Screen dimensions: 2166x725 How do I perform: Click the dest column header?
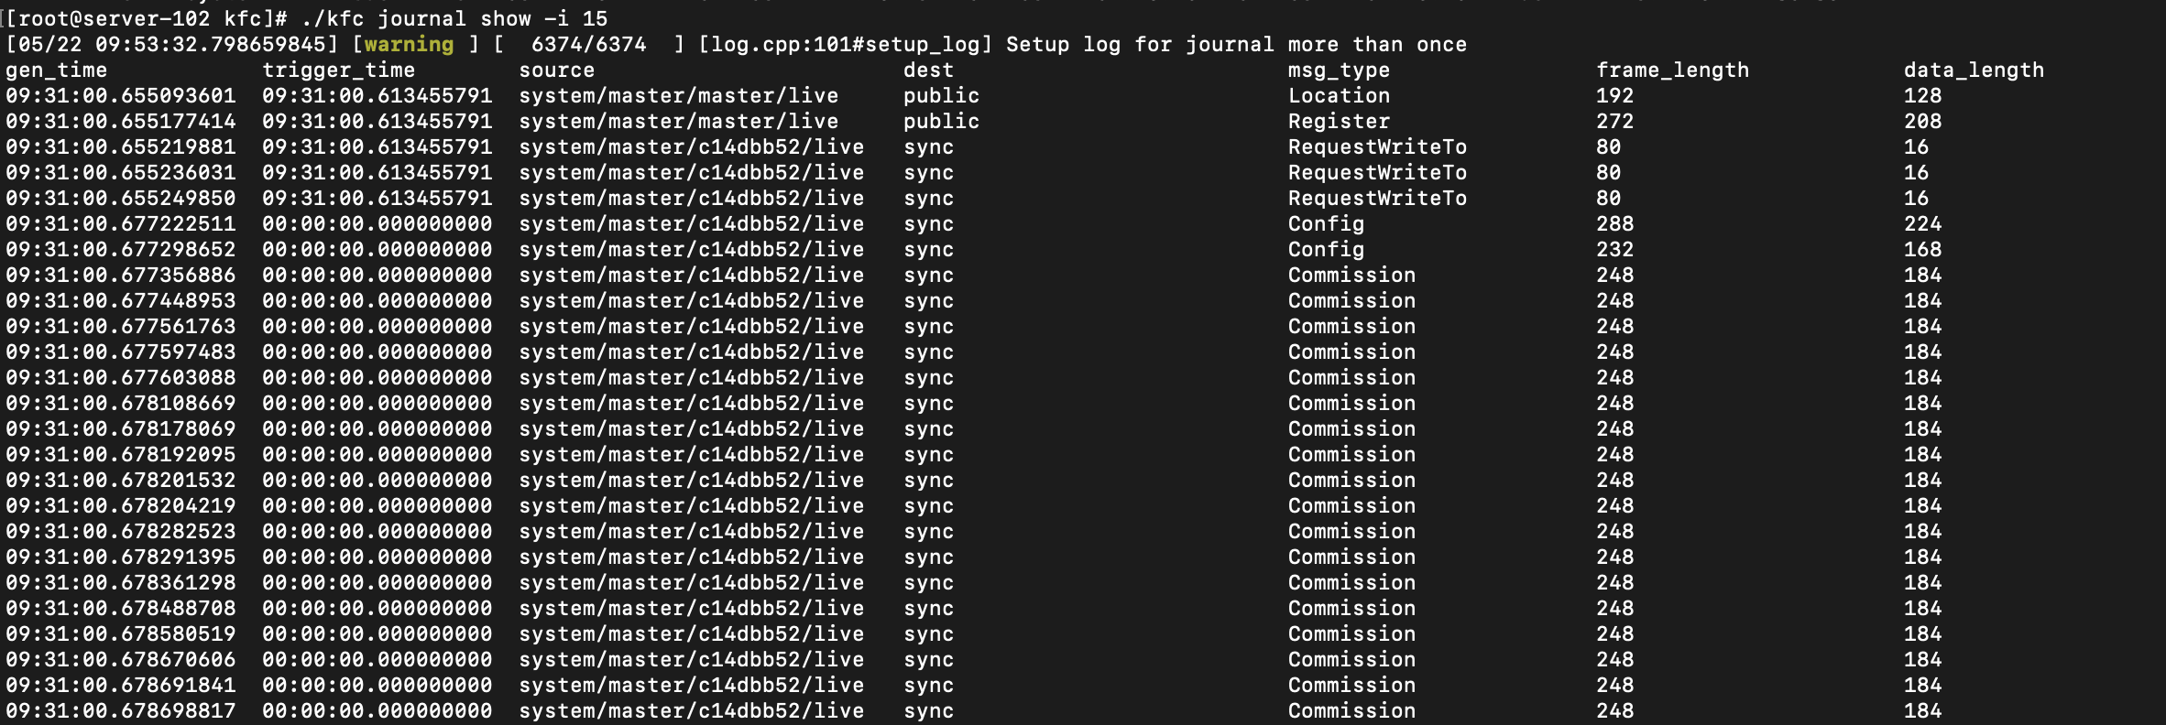coord(928,70)
